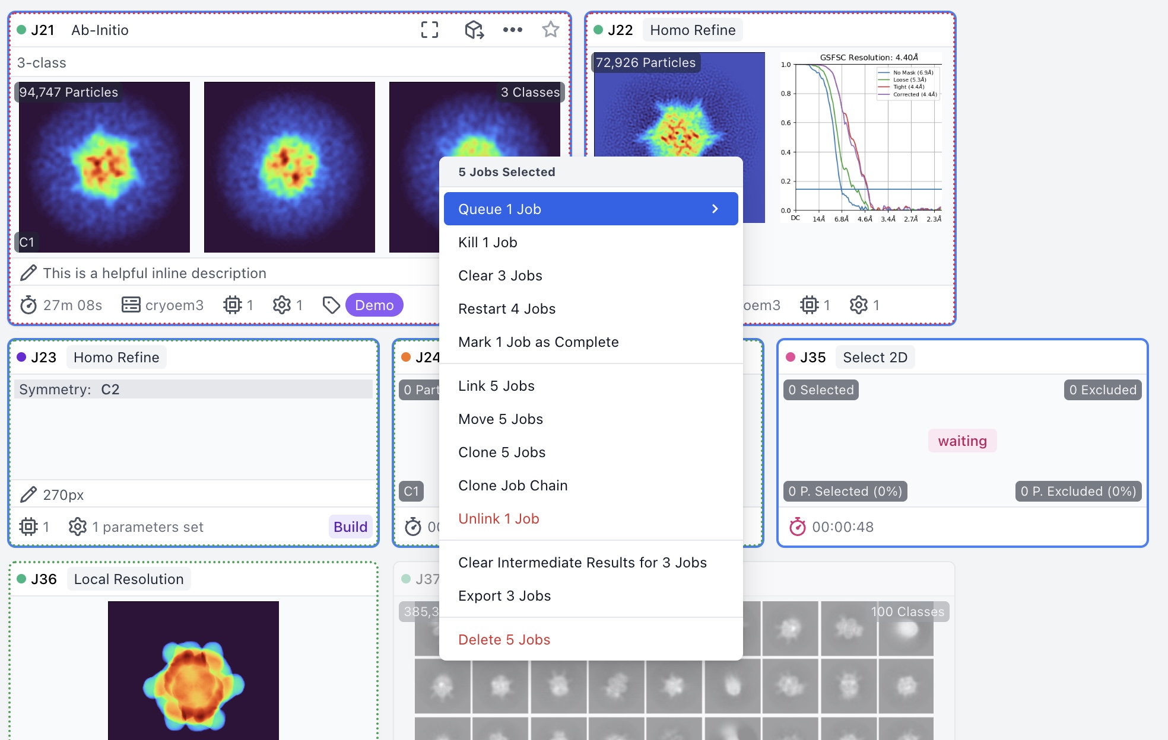Screen dimensions: 1168x740
Task: Click the pink timer icon in J35
Action: (798, 527)
